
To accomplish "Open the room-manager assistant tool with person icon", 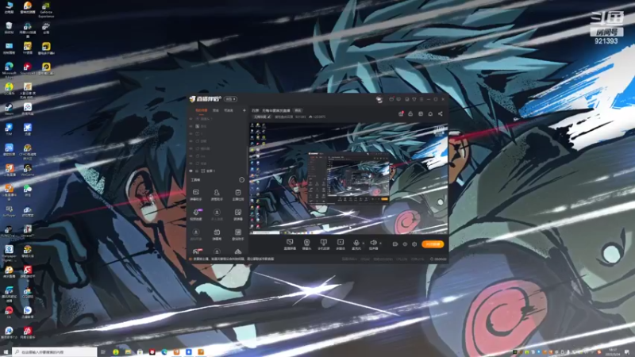I will click(x=217, y=194).
